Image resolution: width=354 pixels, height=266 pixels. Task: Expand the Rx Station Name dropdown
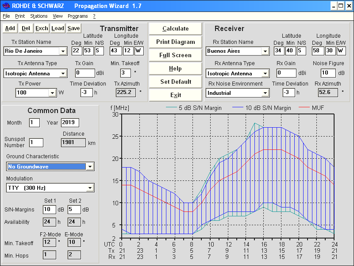(265, 51)
